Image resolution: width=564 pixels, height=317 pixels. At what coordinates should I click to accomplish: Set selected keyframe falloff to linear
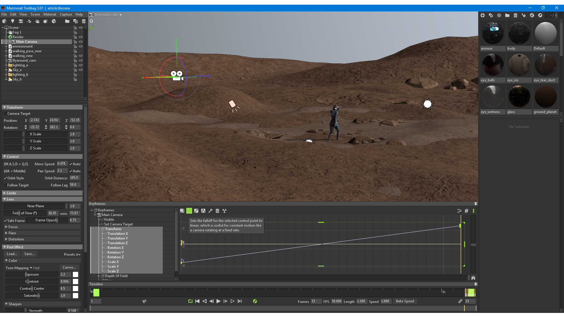pos(189,211)
